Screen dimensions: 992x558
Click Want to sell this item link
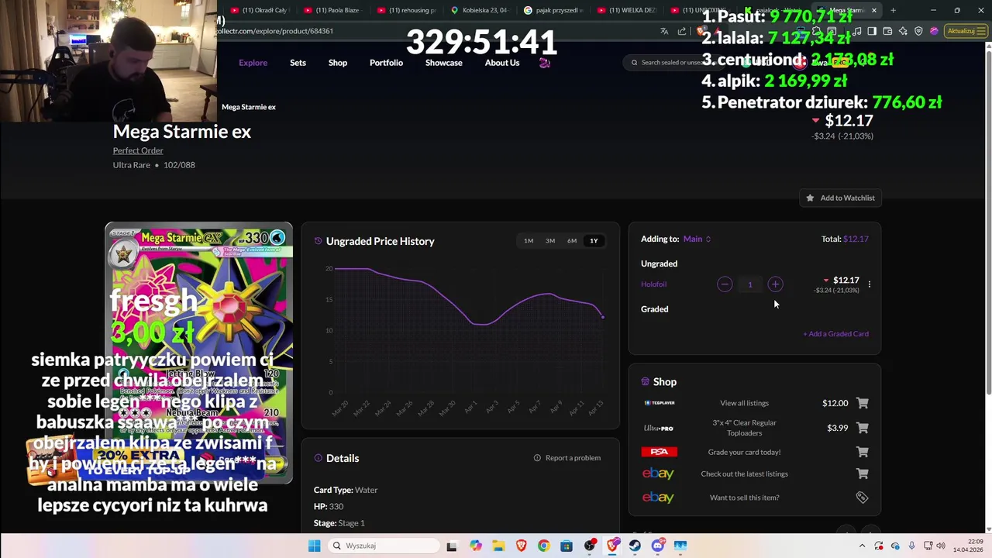click(x=744, y=498)
